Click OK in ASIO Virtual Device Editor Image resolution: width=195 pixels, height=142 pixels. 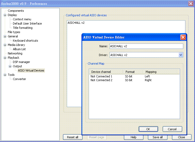[148, 129]
